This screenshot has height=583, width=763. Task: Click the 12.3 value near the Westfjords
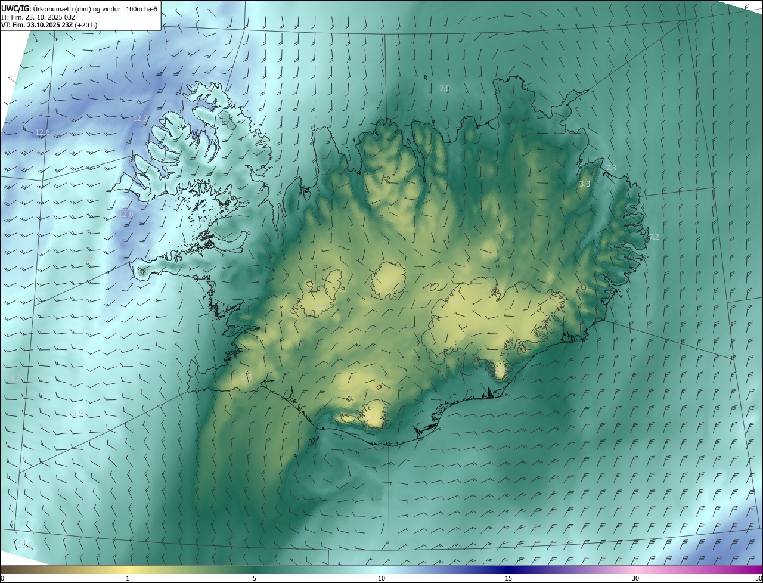[140, 119]
